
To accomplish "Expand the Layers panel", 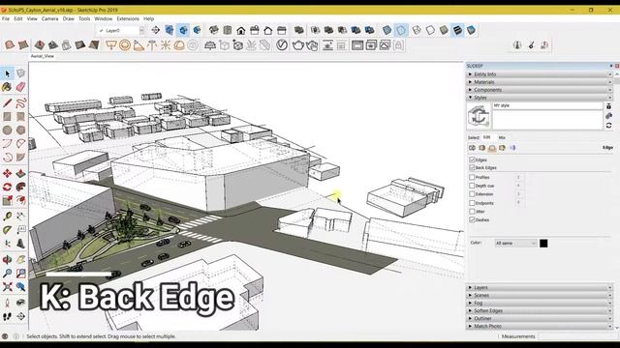I will pos(540,288).
